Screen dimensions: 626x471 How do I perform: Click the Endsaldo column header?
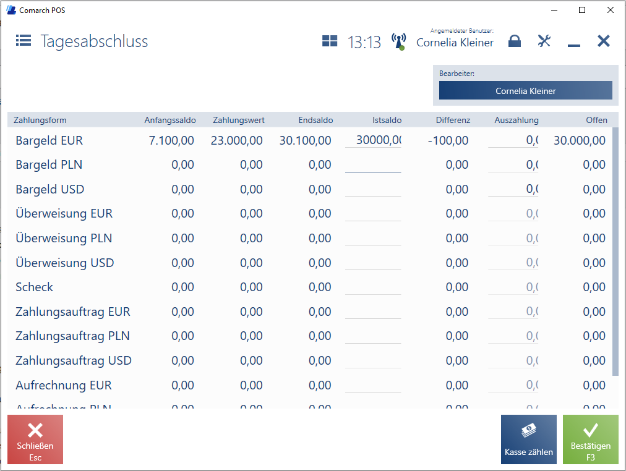click(315, 120)
